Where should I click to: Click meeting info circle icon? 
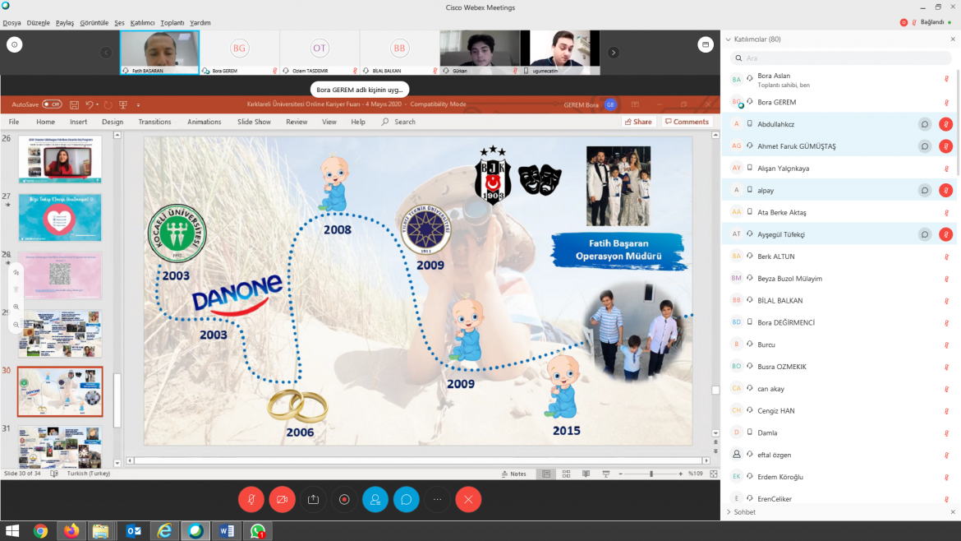click(x=15, y=44)
